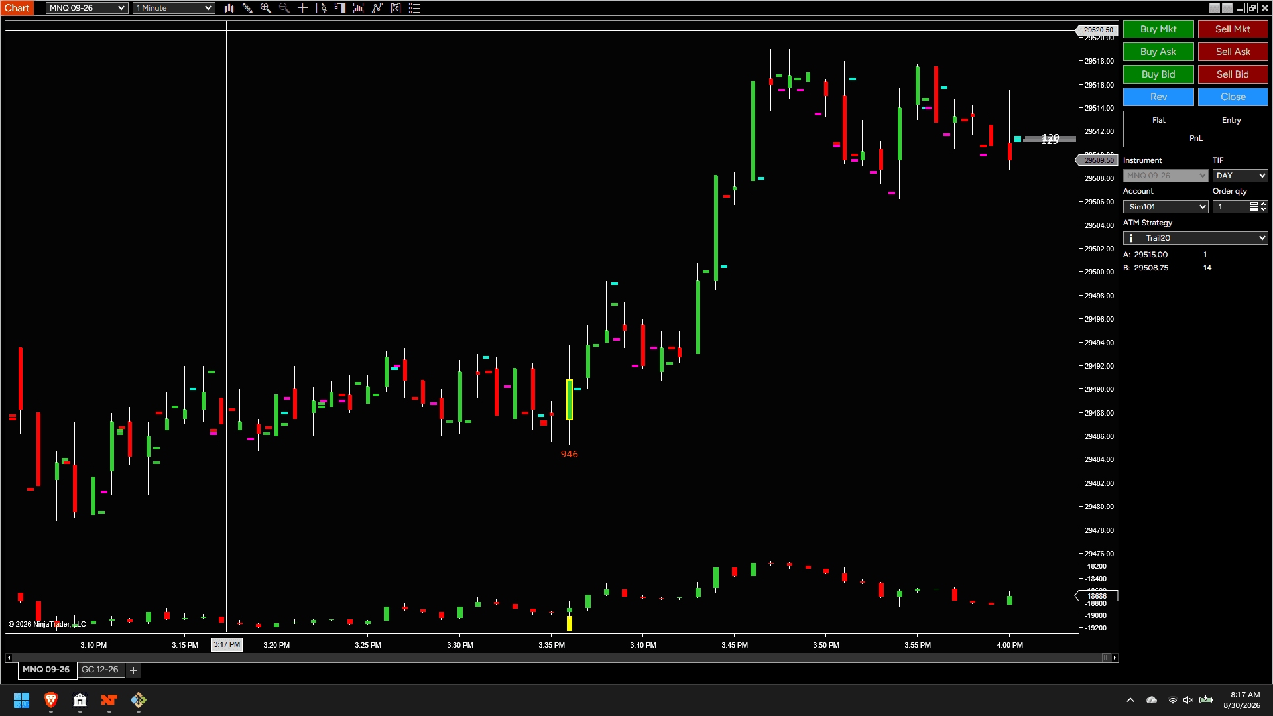Click the Sell Mkt button
Image resolution: width=1273 pixels, height=716 pixels.
[1233, 29]
